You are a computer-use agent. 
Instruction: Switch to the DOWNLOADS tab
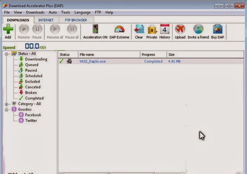(18, 20)
